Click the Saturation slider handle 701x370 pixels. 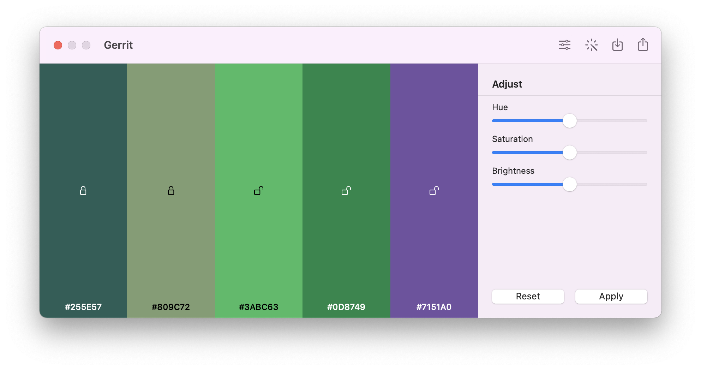click(569, 153)
